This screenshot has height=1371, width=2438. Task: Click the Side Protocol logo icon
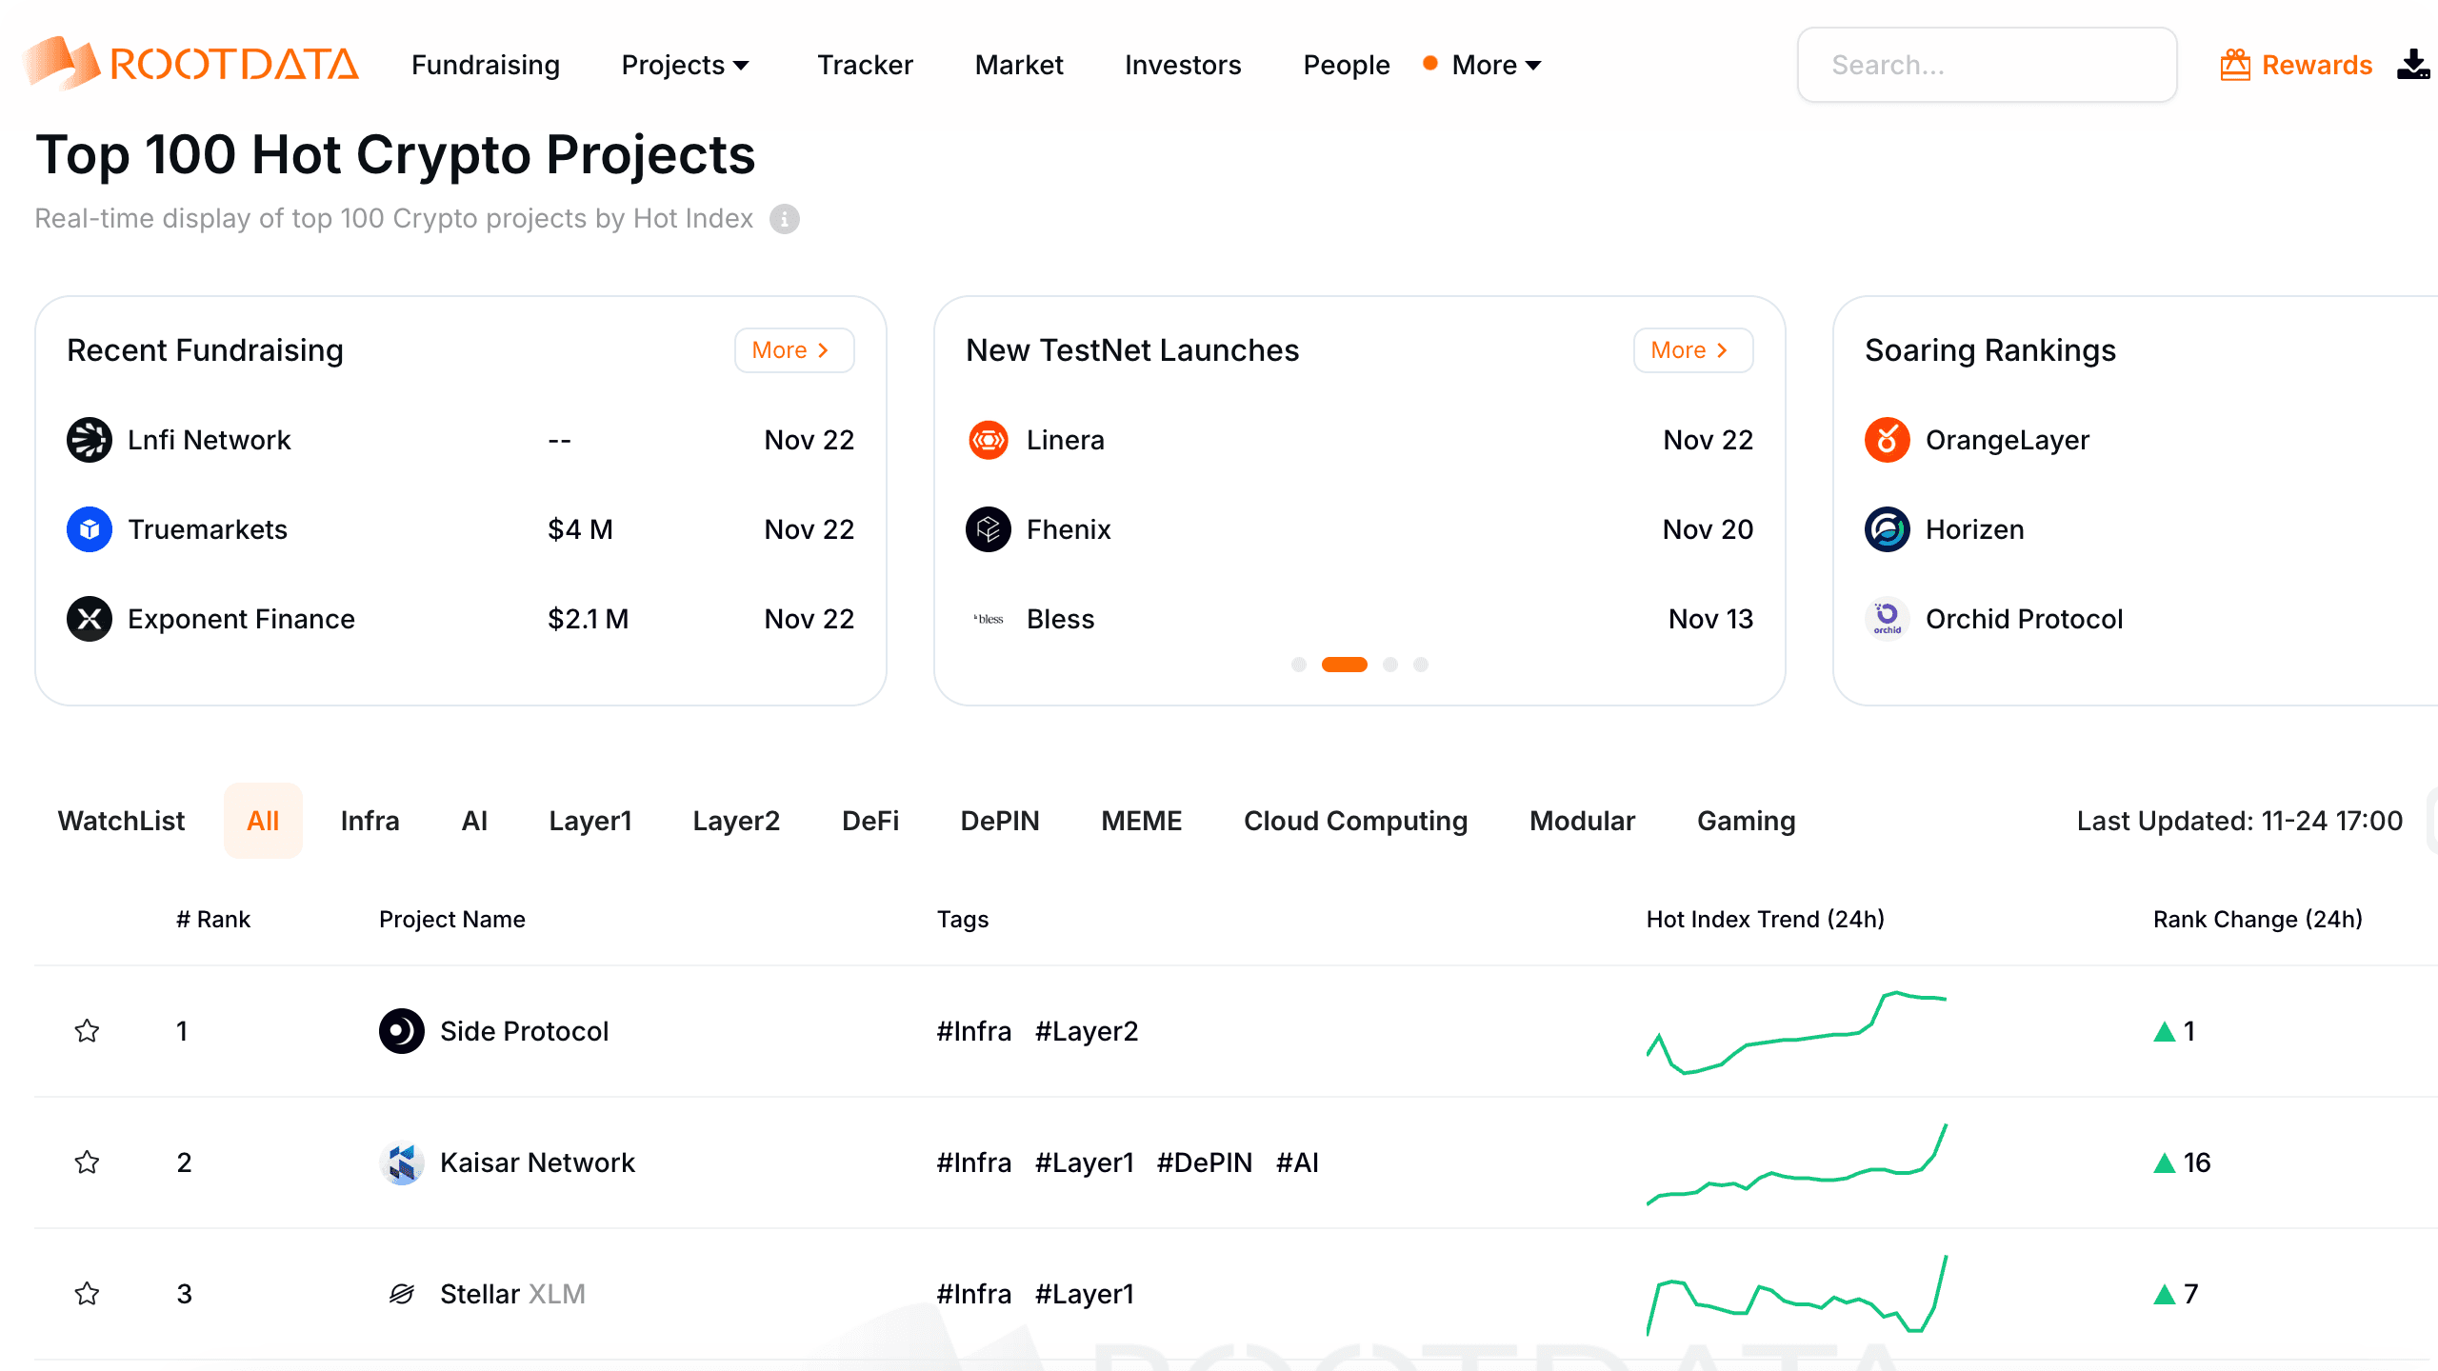click(402, 1031)
